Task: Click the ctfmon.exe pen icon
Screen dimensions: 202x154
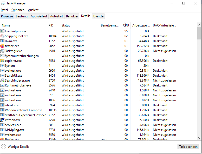Action: [2, 120]
